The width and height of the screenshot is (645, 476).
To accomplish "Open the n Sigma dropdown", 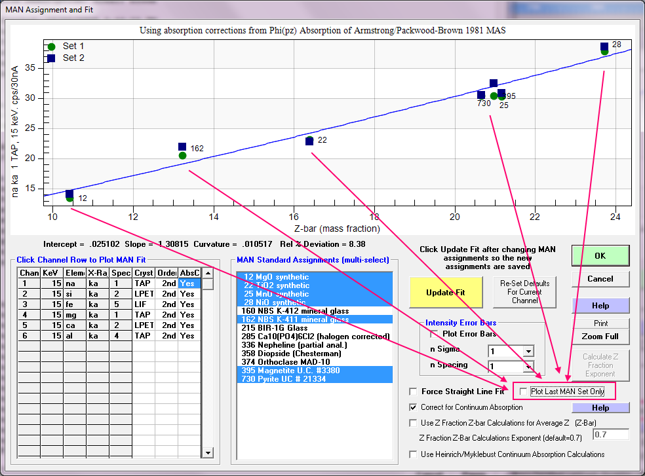I will click(x=528, y=351).
